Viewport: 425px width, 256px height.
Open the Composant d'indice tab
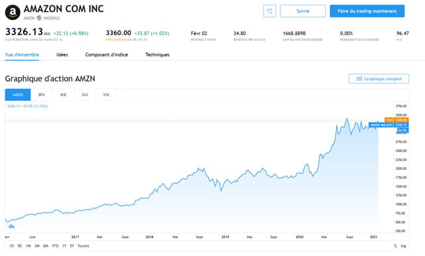(106, 54)
